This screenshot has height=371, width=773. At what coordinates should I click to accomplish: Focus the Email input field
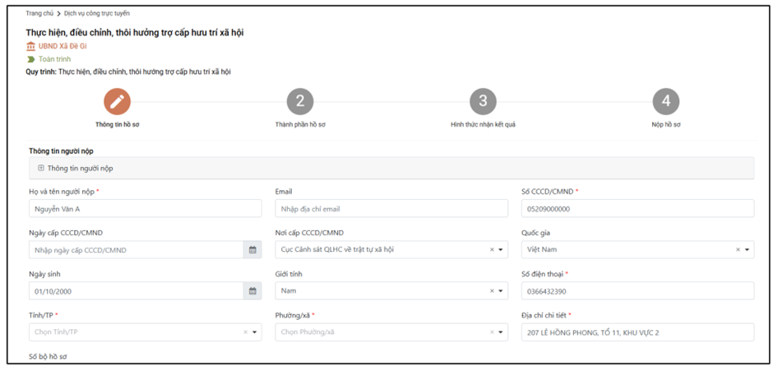coord(391,209)
